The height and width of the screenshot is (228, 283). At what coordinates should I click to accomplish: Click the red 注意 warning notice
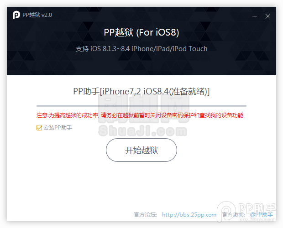(140, 115)
